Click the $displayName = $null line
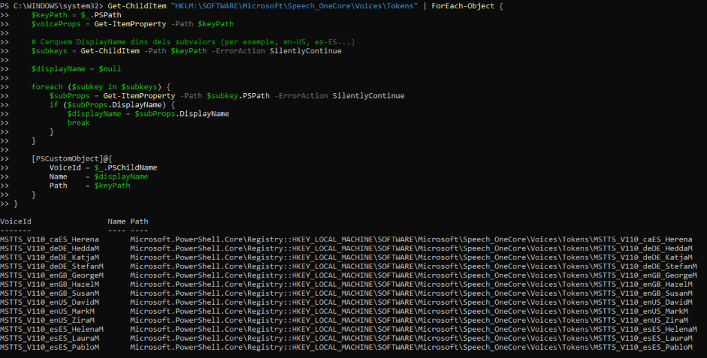Viewport: 707px width, 358px height. (76, 69)
